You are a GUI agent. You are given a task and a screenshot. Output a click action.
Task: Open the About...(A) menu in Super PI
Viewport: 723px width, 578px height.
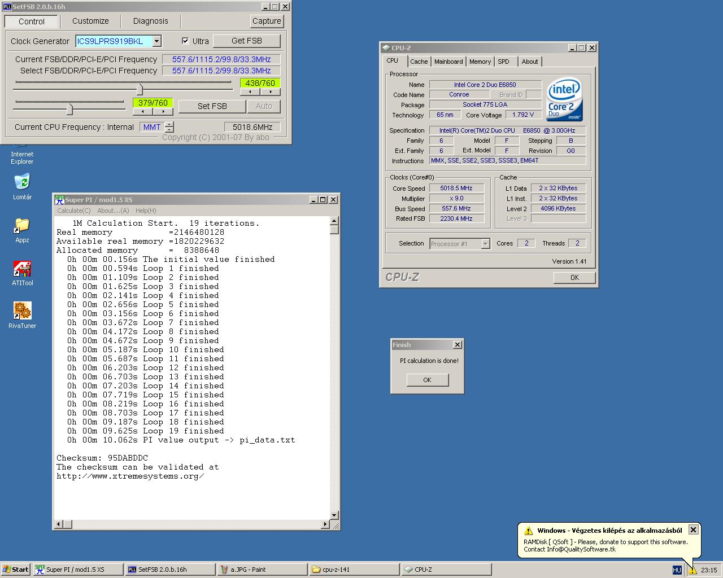tap(113, 211)
